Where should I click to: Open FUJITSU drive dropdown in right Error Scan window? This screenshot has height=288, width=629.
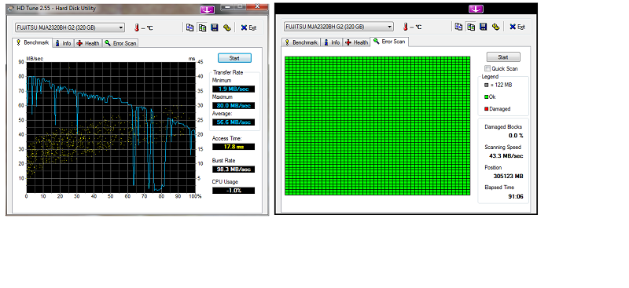click(339, 27)
